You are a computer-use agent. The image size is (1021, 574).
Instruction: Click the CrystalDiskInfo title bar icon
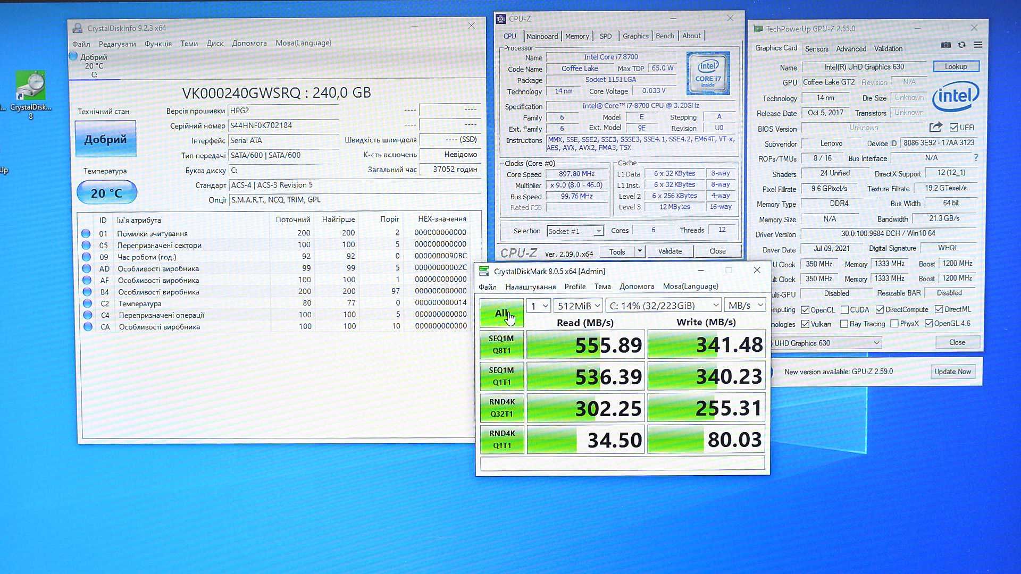pyautogui.click(x=78, y=28)
